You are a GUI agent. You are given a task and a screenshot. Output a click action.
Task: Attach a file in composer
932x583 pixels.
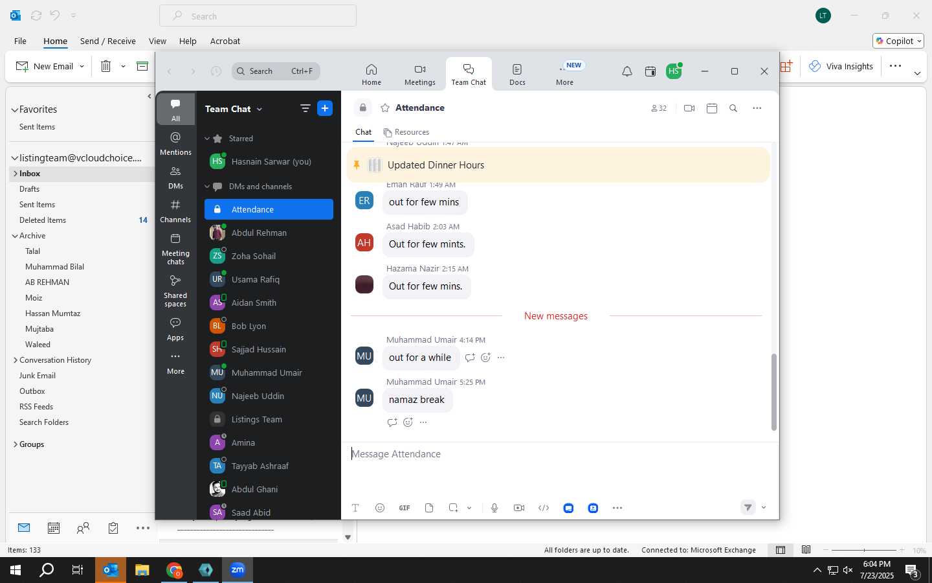429,508
